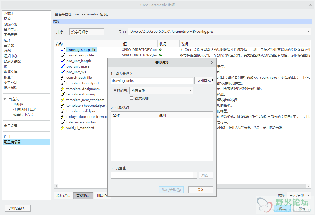Click green status dot of format_setup_file
Viewport: 315px width, 215px height.
[160, 55]
